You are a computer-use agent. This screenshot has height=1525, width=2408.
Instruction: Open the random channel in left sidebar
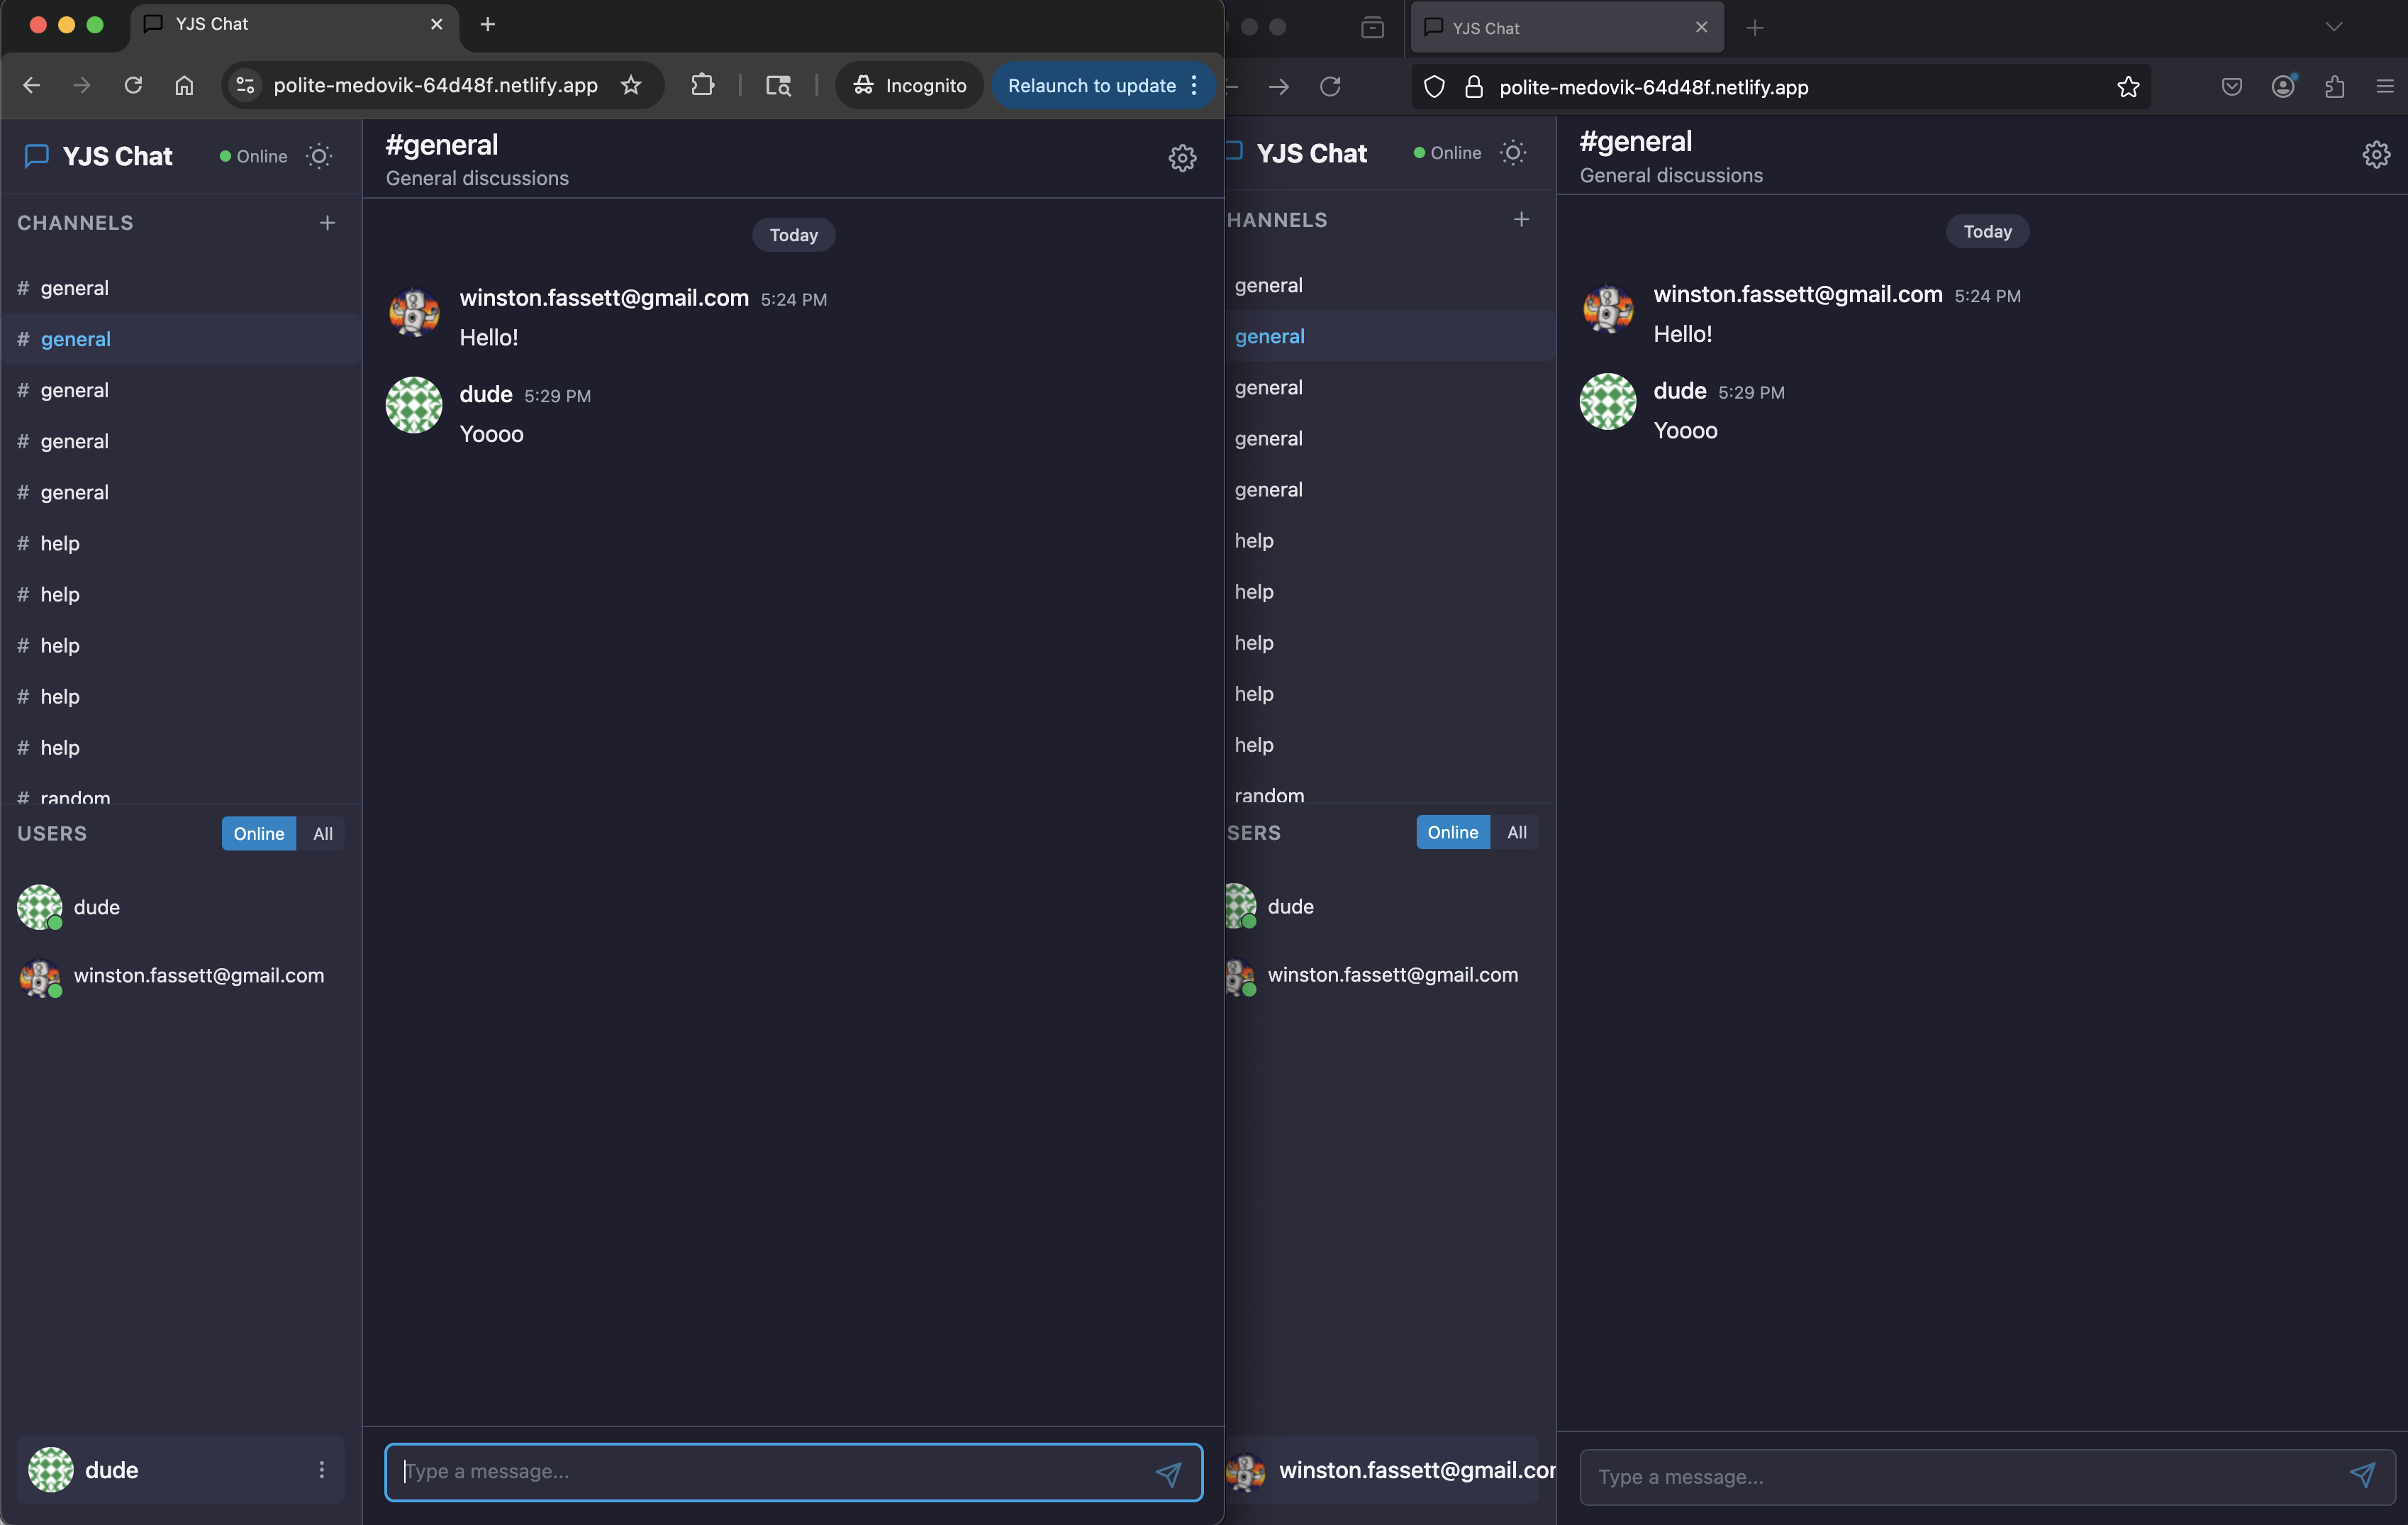pyautogui.click(x=75, y=796)
